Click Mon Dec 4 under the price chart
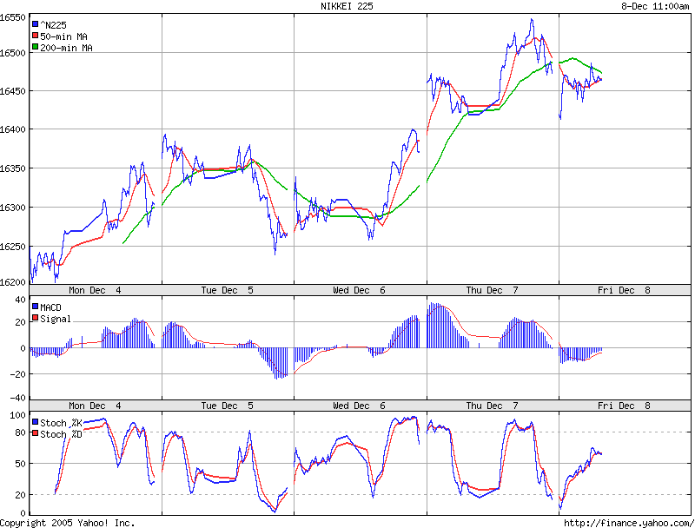 pyautogui.click(x=95, y=290)
